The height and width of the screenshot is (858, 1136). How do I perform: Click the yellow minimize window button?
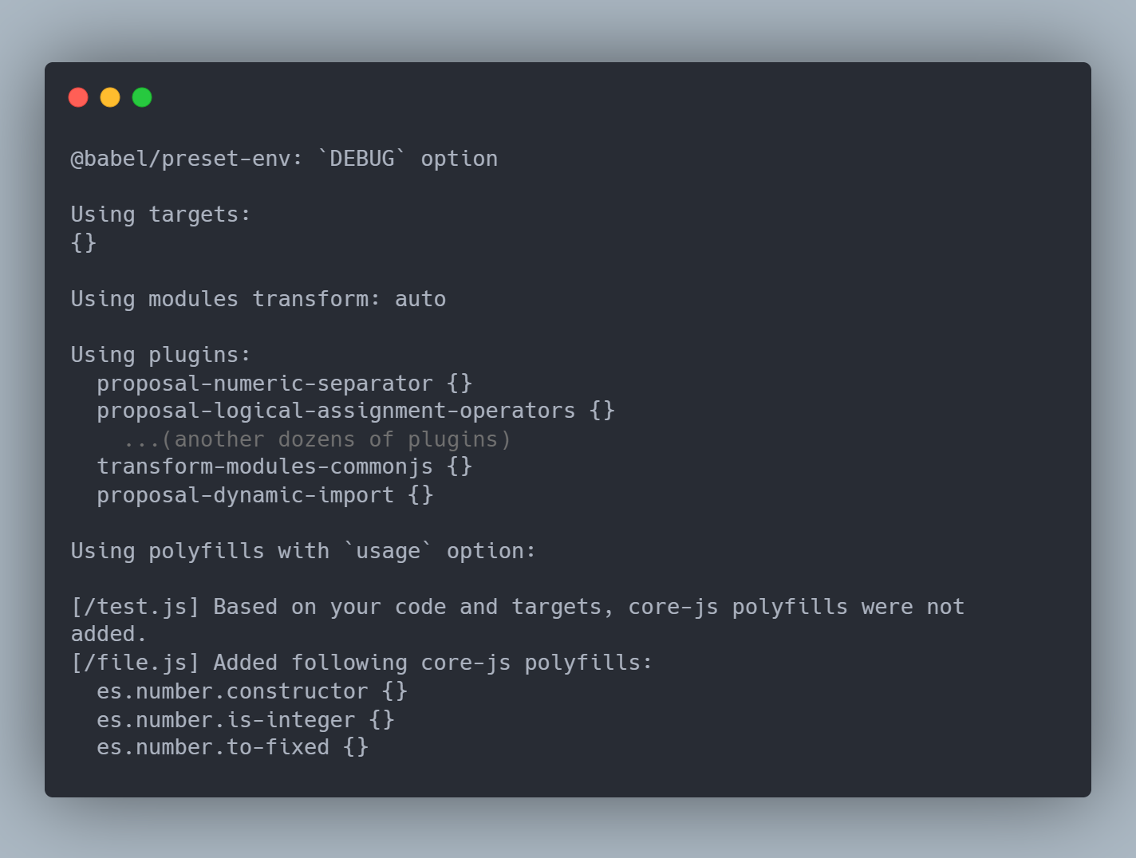click(x=110, y=97)
